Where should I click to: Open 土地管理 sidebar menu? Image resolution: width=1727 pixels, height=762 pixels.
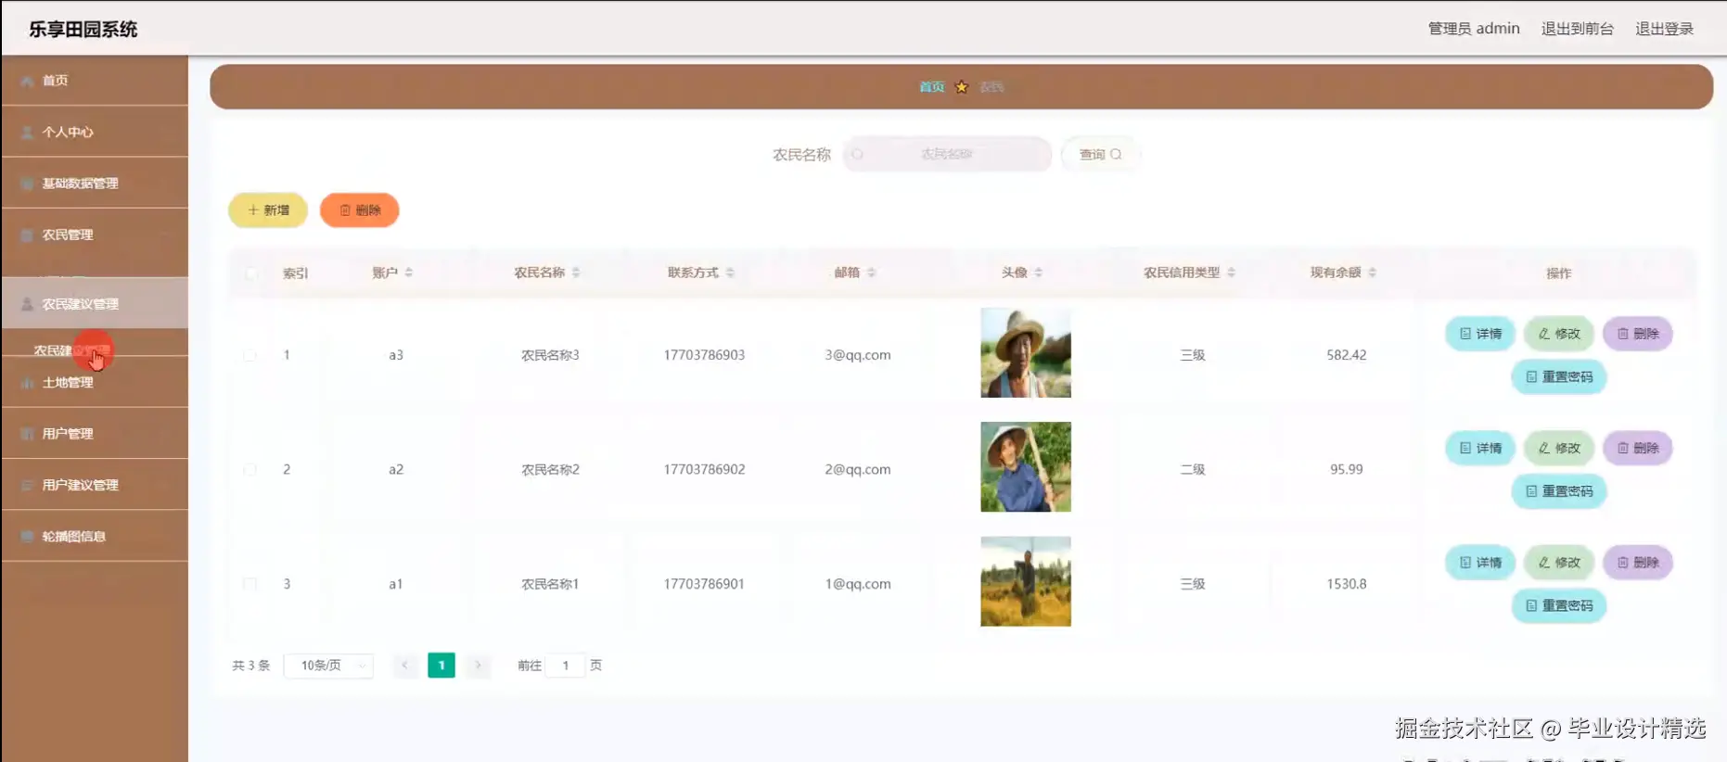(95, 382)
